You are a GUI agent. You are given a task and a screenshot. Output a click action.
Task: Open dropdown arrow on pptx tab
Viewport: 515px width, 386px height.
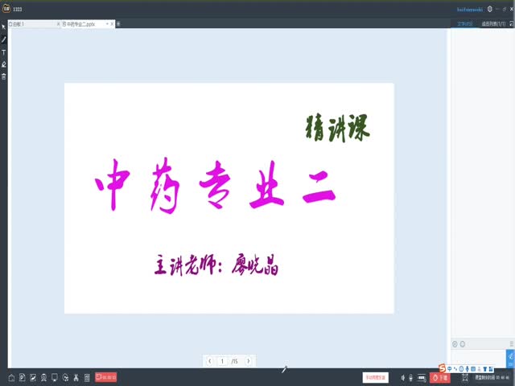pyautogui.click(x=107, y=24)
